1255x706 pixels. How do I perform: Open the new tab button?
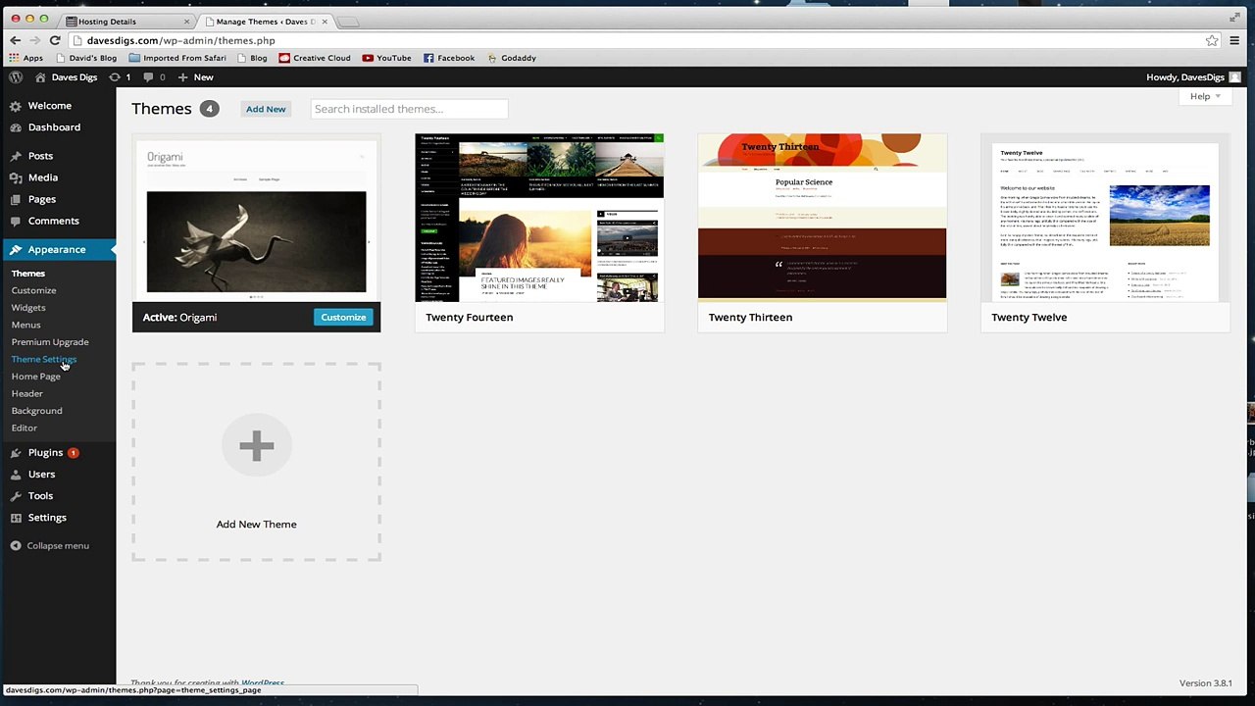click(348, 21)
